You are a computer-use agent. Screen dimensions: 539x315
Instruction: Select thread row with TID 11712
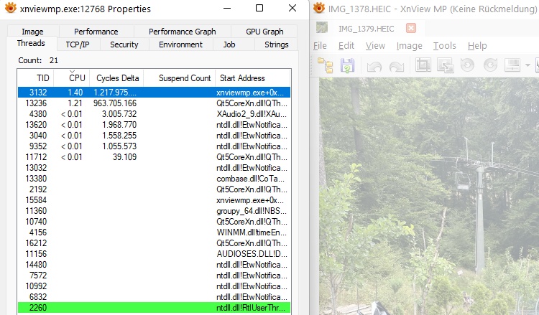(x=154, y=157)
